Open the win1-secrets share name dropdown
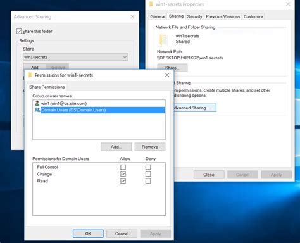The width and height of the screenshot is (300, 243). pos(75,57)
